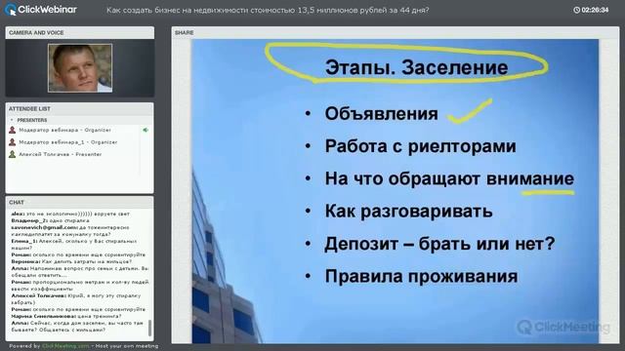Open the Camera and Voice panel header
Screen dimensions: 625x351
coord(80,32)
